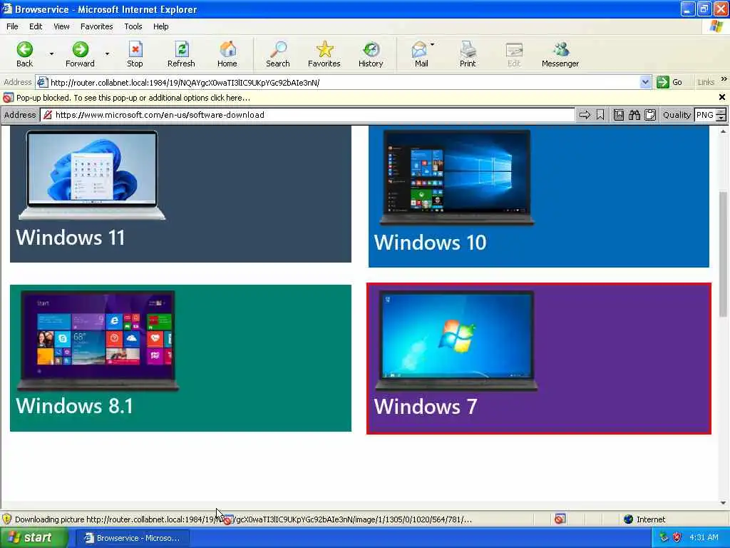Open Favorites star in the toolbar
This screenshot has width=730, height=548.
tap(324, 54)
